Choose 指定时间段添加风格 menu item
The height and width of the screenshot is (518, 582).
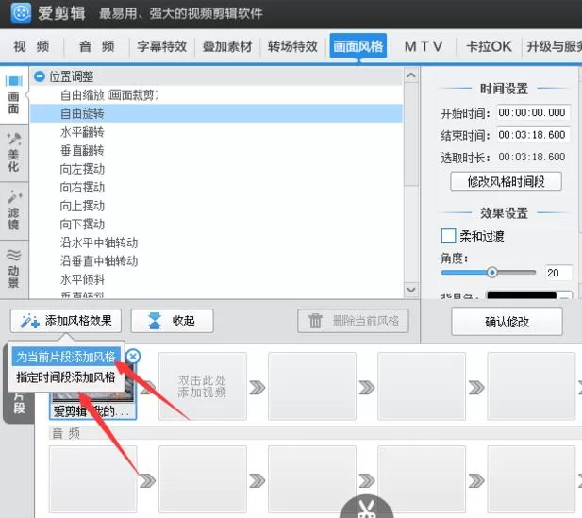pyautogui.click(x=66, y=377)
